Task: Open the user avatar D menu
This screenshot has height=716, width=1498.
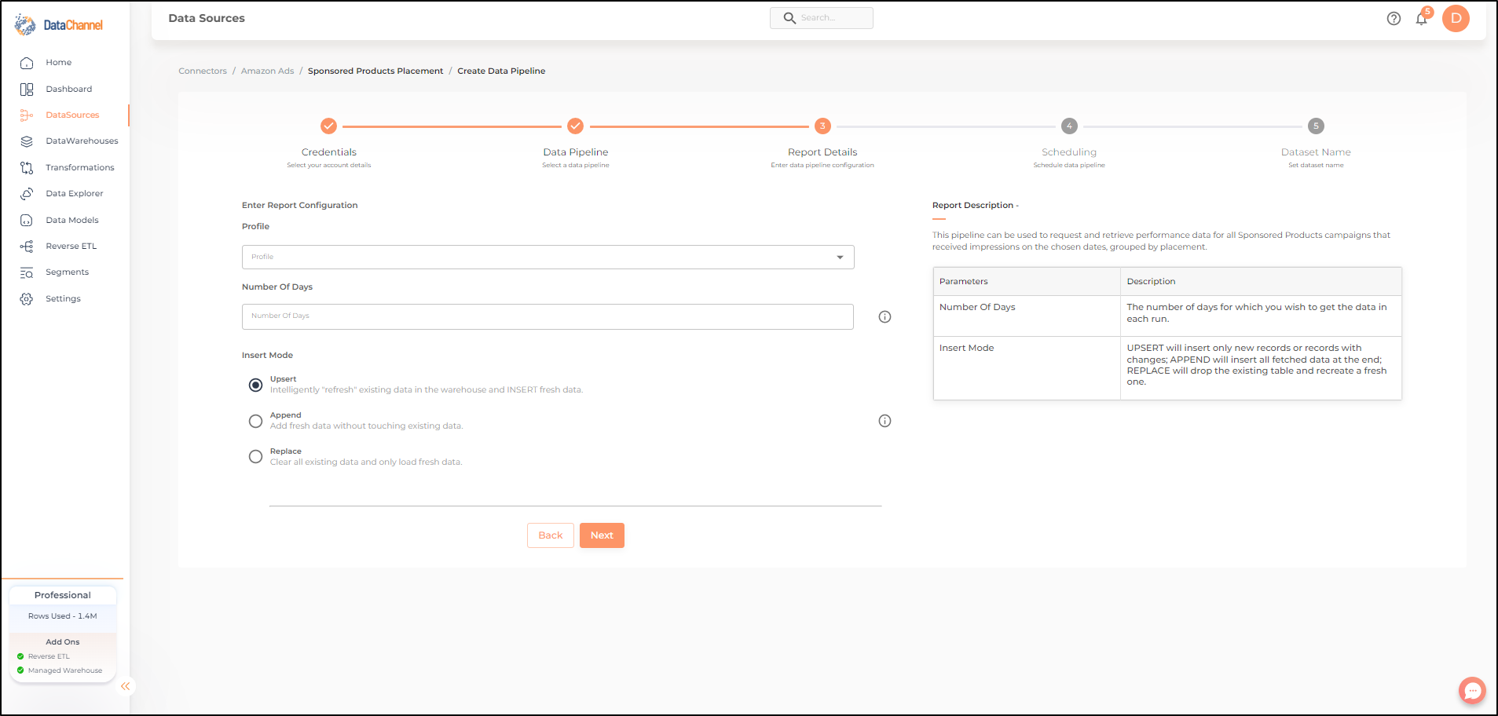Action: pos(1456,18)
